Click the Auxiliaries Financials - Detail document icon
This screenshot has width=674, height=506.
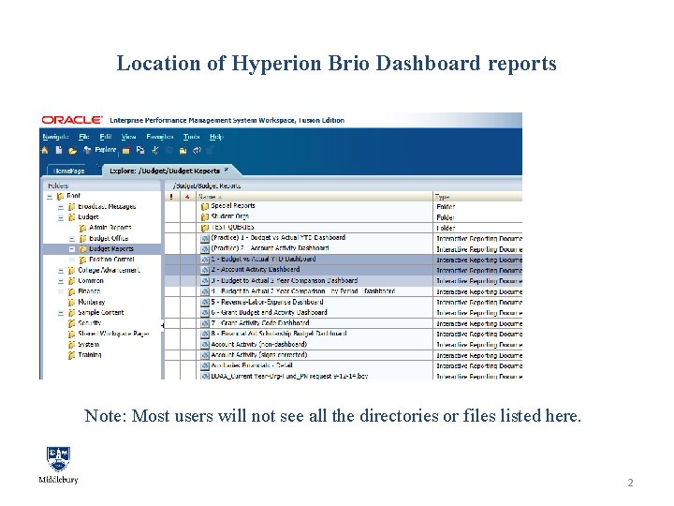point(205,366)
